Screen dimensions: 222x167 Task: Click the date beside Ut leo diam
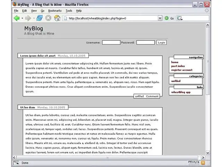(x=51, y=108)
